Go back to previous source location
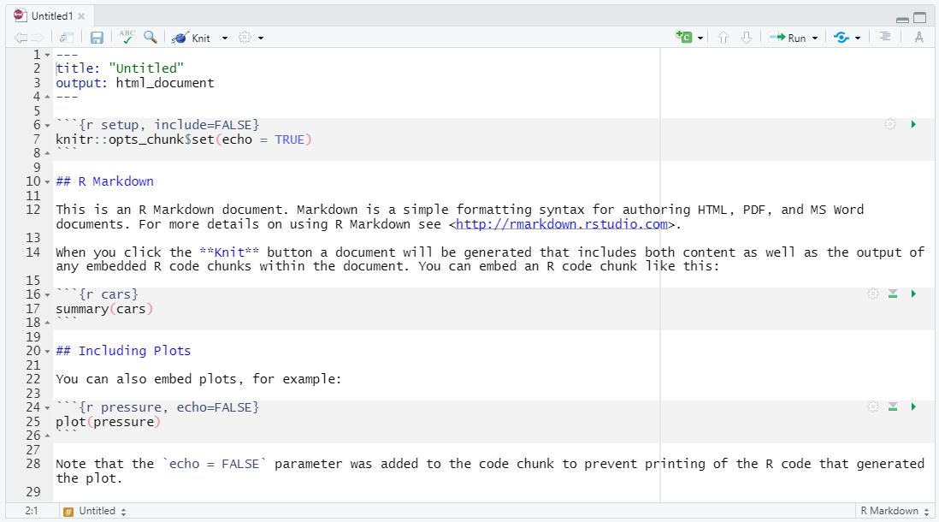Image resolution: width=939 pixels, height=522 pixels. point(21,38)
